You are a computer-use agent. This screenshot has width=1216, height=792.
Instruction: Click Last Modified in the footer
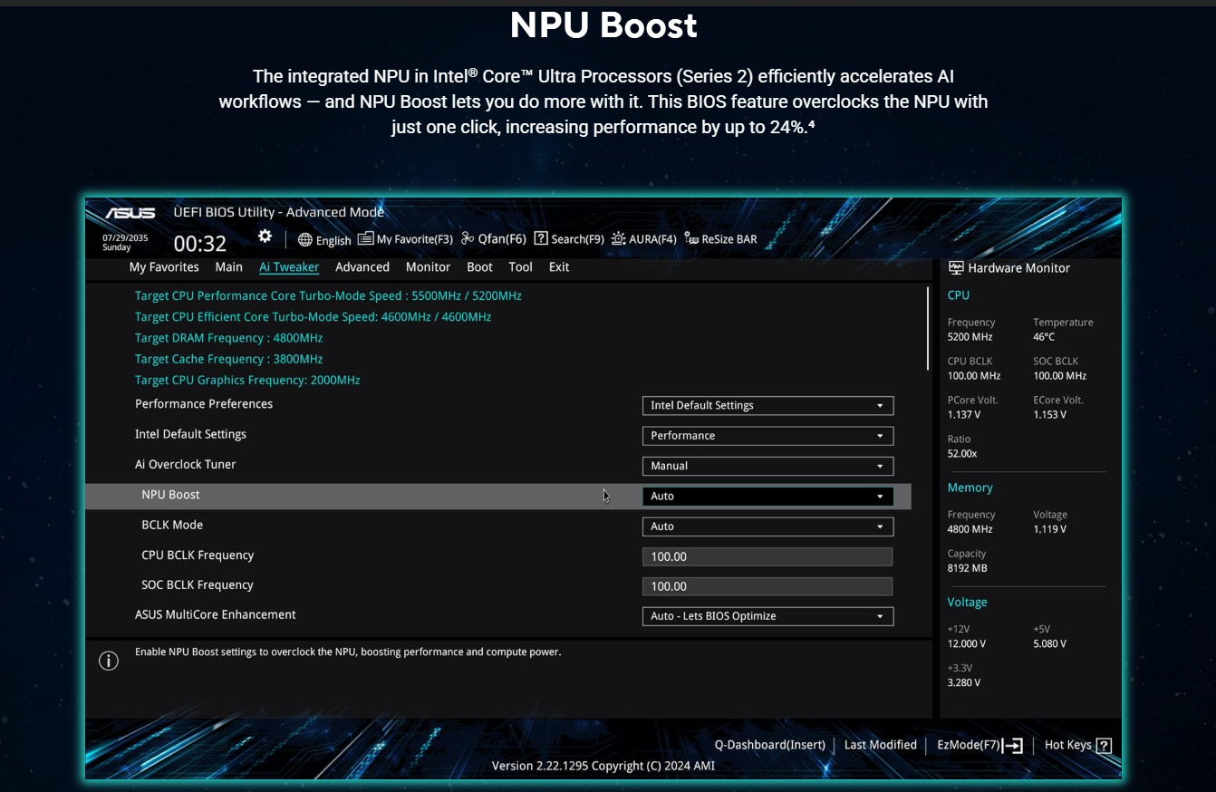(x=881, y=745)
